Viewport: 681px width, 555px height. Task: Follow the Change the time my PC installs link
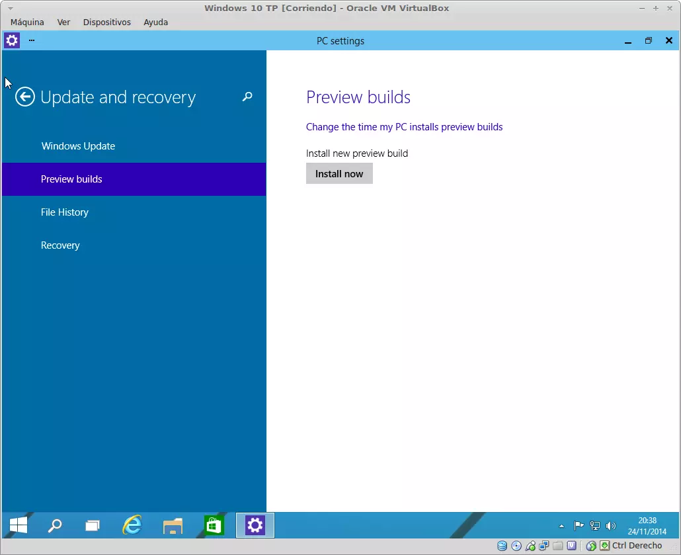pyautogui.click(x=404, y=127)
